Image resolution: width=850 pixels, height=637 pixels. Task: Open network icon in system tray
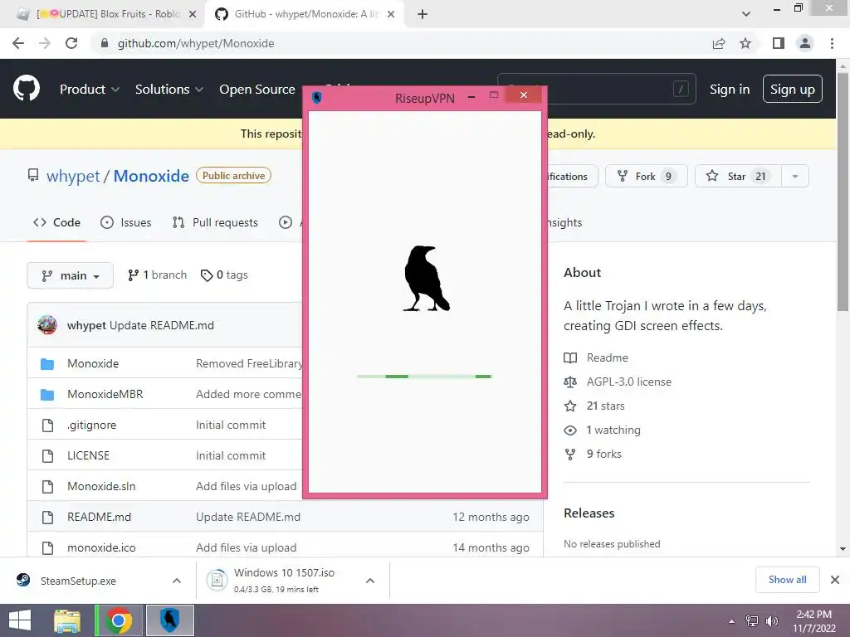pos(752,621)
